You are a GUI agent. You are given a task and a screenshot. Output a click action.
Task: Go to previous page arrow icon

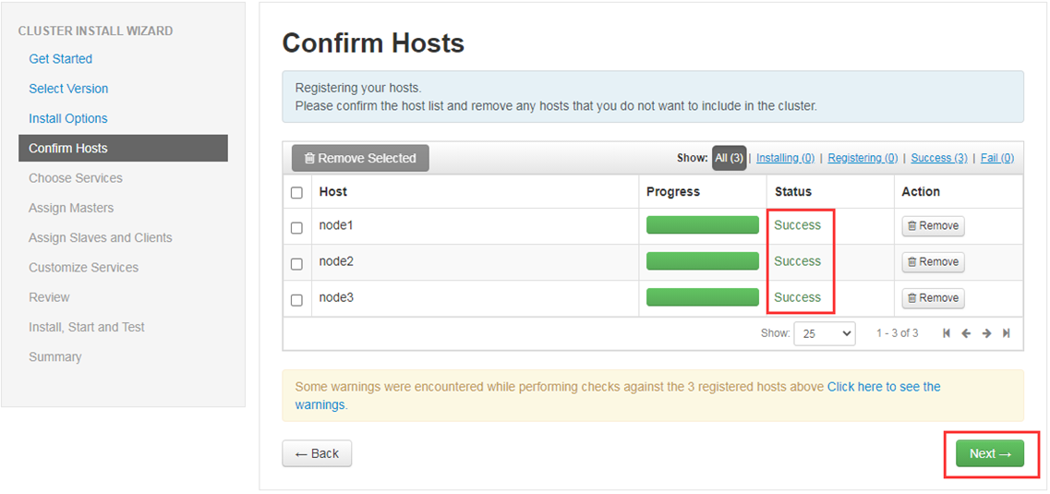(966, 333)
